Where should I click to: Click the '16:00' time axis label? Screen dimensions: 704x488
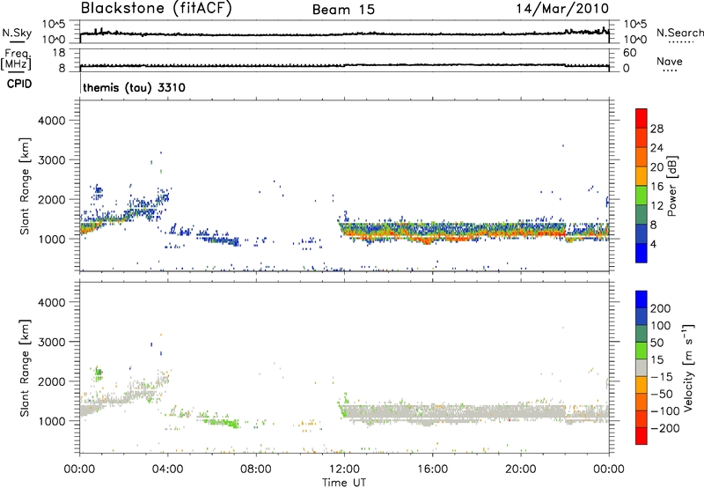pos(432,470)
